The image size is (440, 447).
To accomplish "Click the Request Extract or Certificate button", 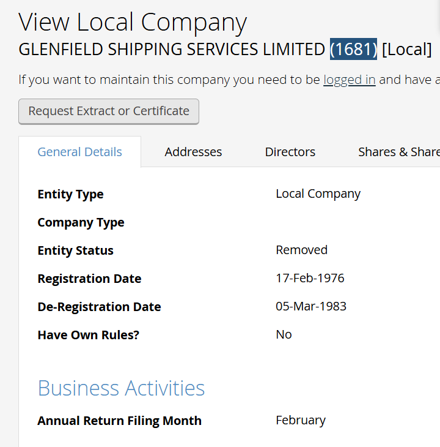I will [x=109, y=111].
